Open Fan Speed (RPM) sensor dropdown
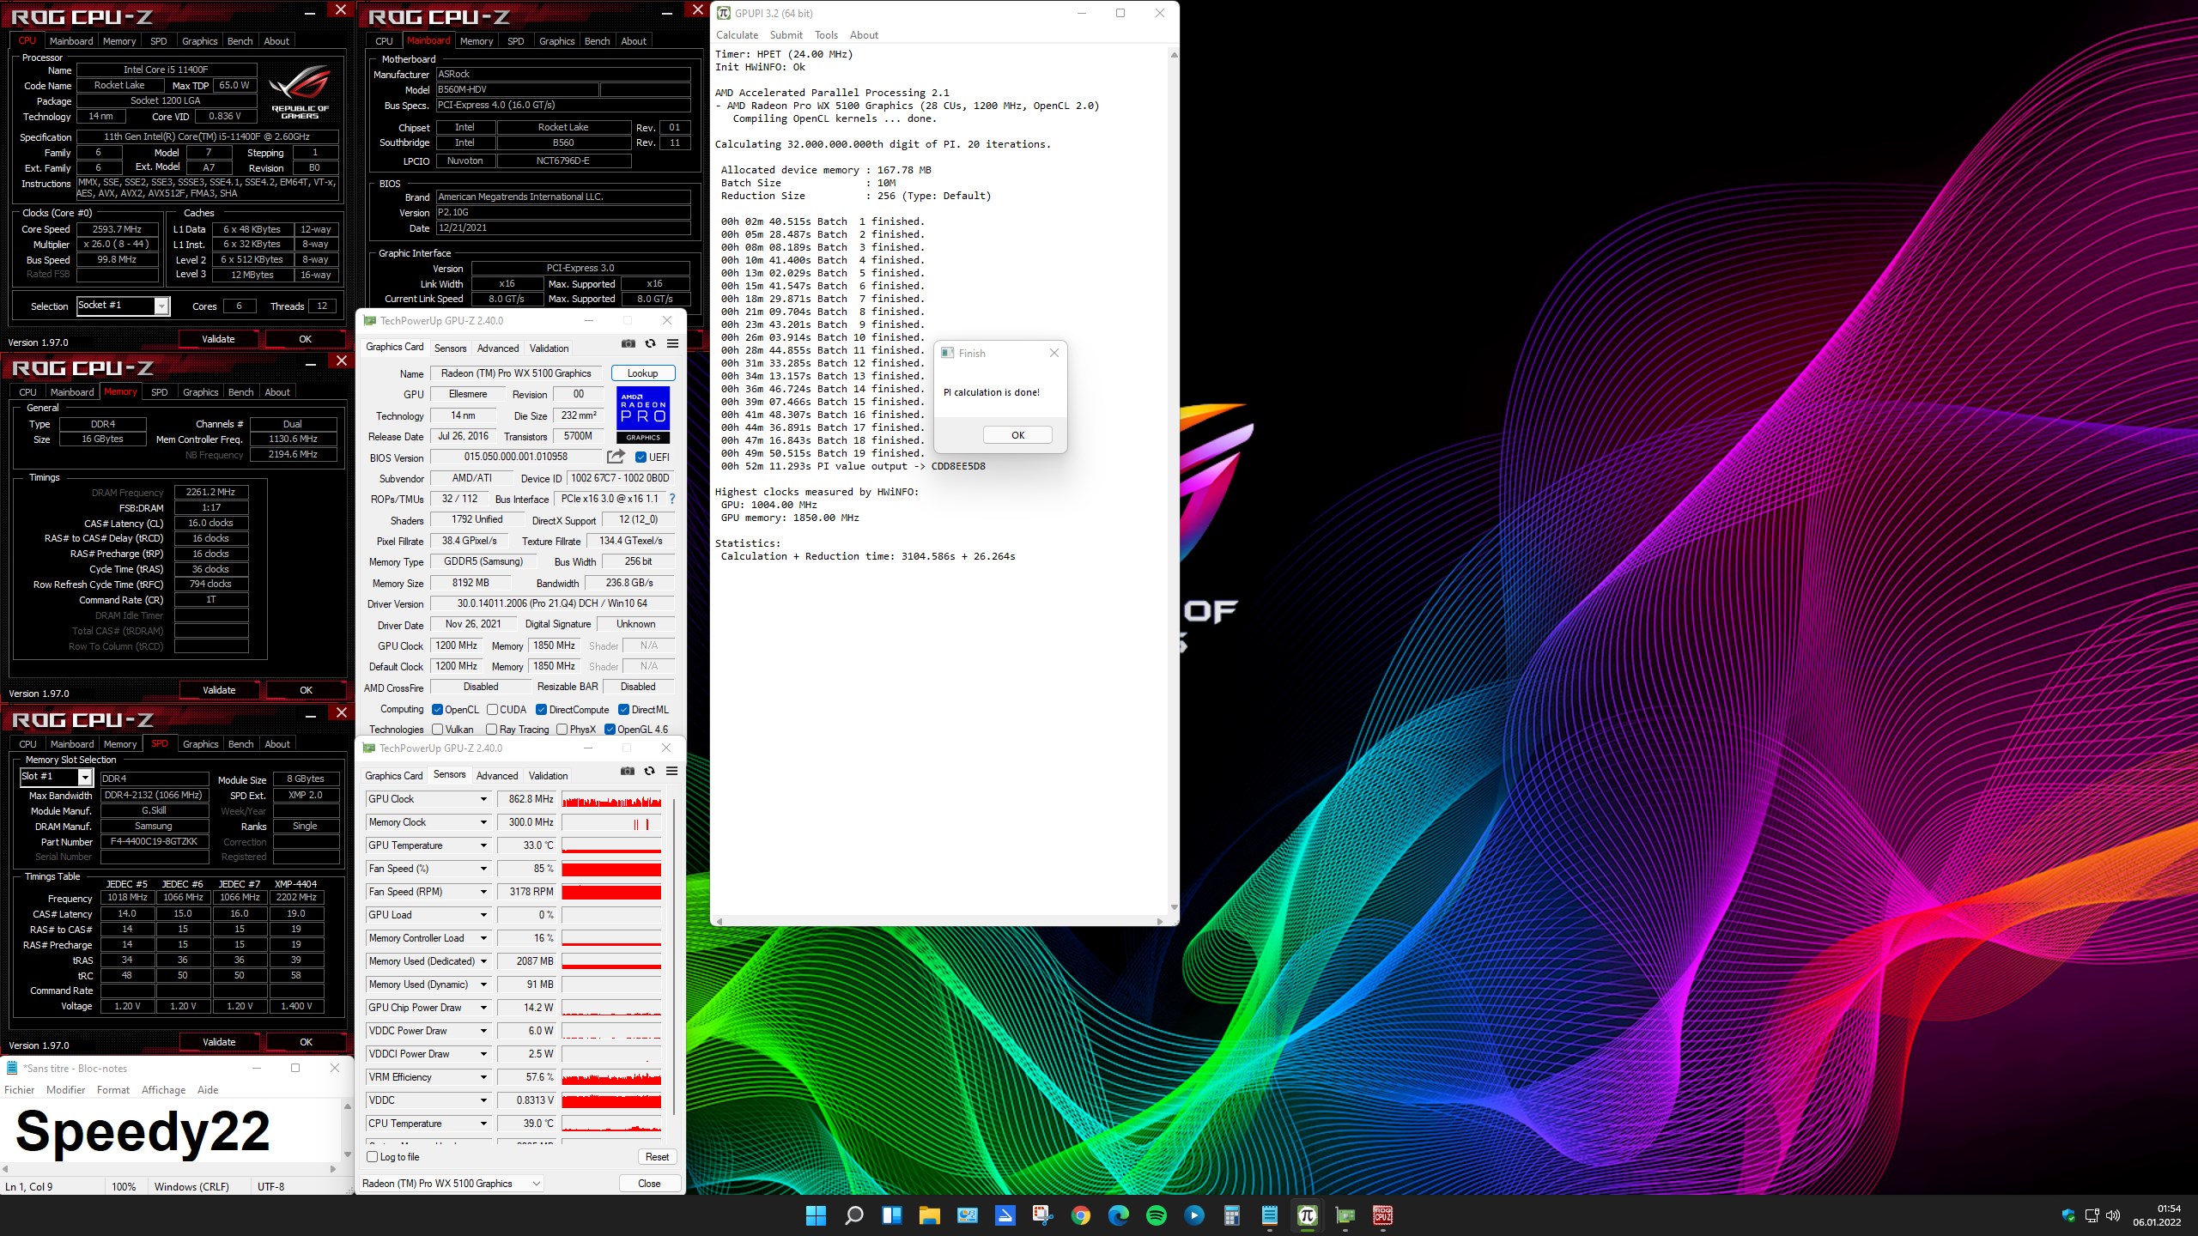2198x1236 pixels. pos(483,892)
